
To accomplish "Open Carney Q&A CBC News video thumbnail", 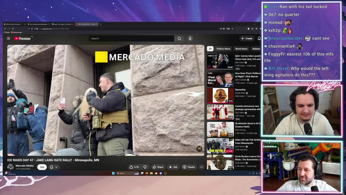I will pyautogui.click(x=220, y=62).
